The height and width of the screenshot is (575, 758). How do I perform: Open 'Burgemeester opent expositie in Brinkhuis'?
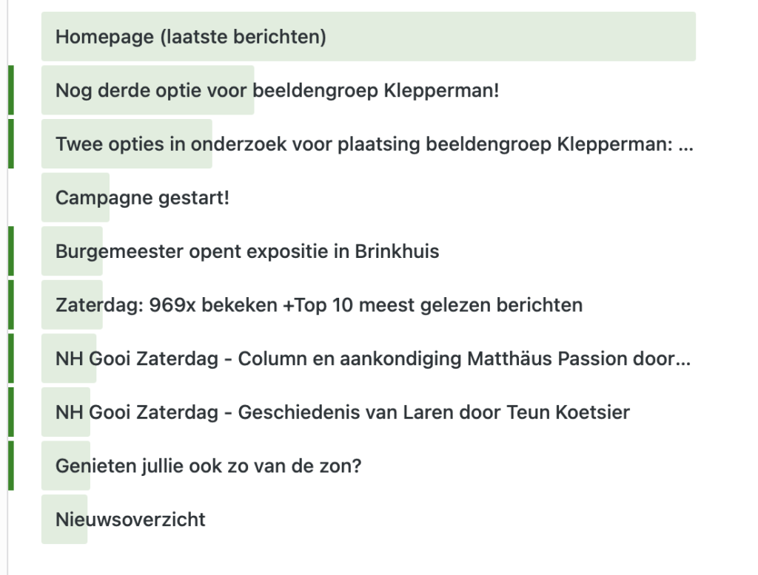tap(247, 251)
